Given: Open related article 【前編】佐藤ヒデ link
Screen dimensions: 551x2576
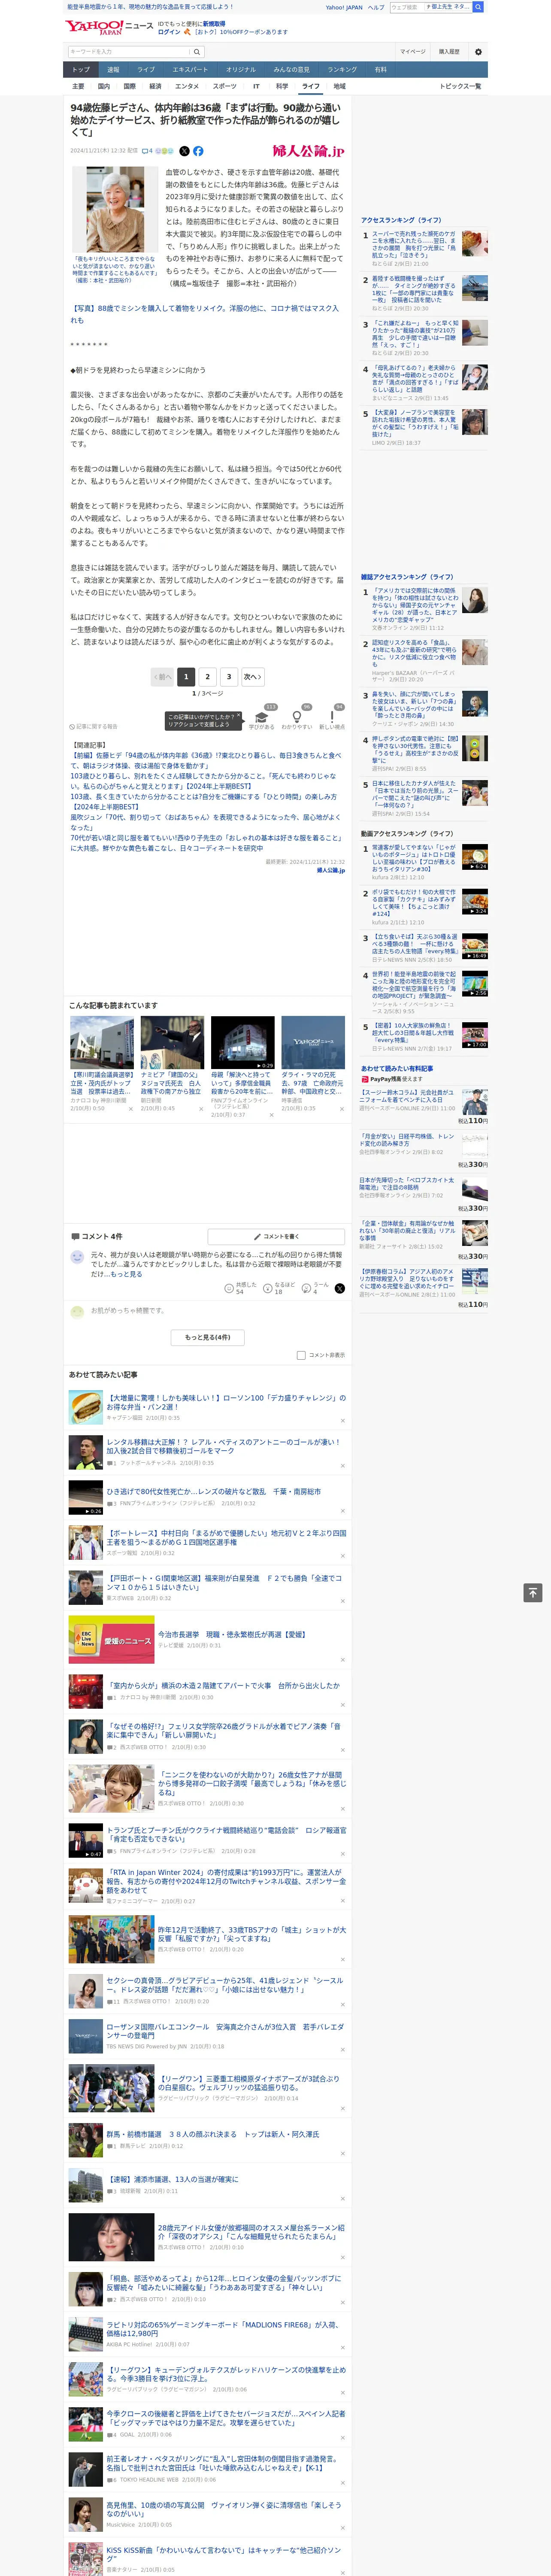Looking at the screenshot, I should 205,761.
